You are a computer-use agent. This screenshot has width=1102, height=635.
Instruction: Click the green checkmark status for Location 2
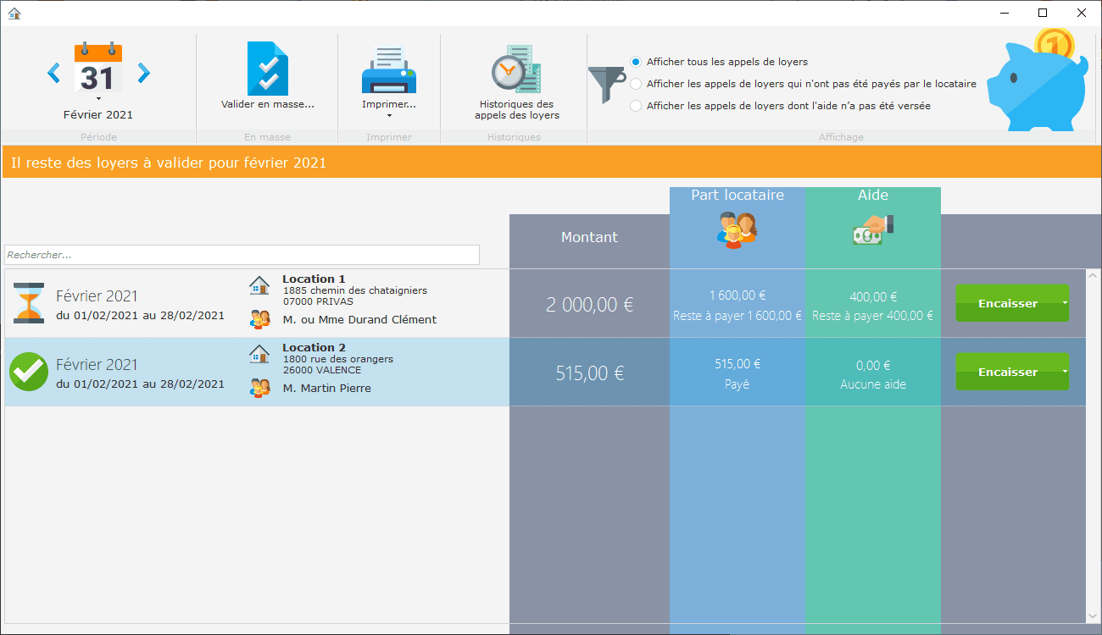[29, 372]
